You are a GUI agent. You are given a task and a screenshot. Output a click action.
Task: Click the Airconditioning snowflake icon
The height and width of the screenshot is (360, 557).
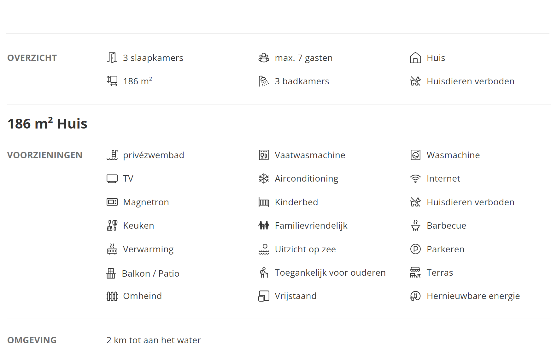pos(264,179)
